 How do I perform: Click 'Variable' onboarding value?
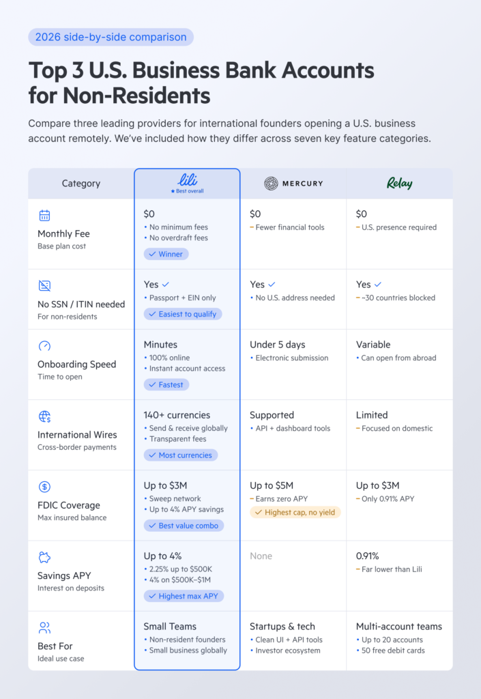(x=373, y=345)
